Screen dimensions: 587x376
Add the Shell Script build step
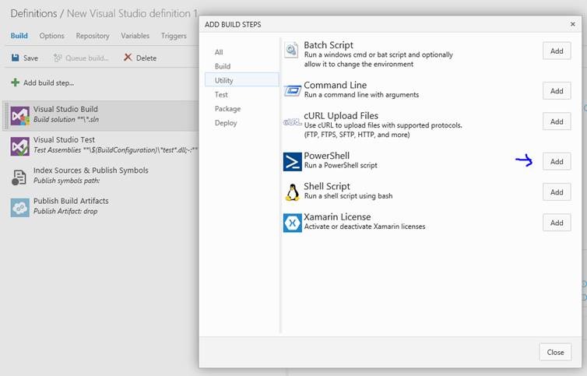click(x=557, y=192)
